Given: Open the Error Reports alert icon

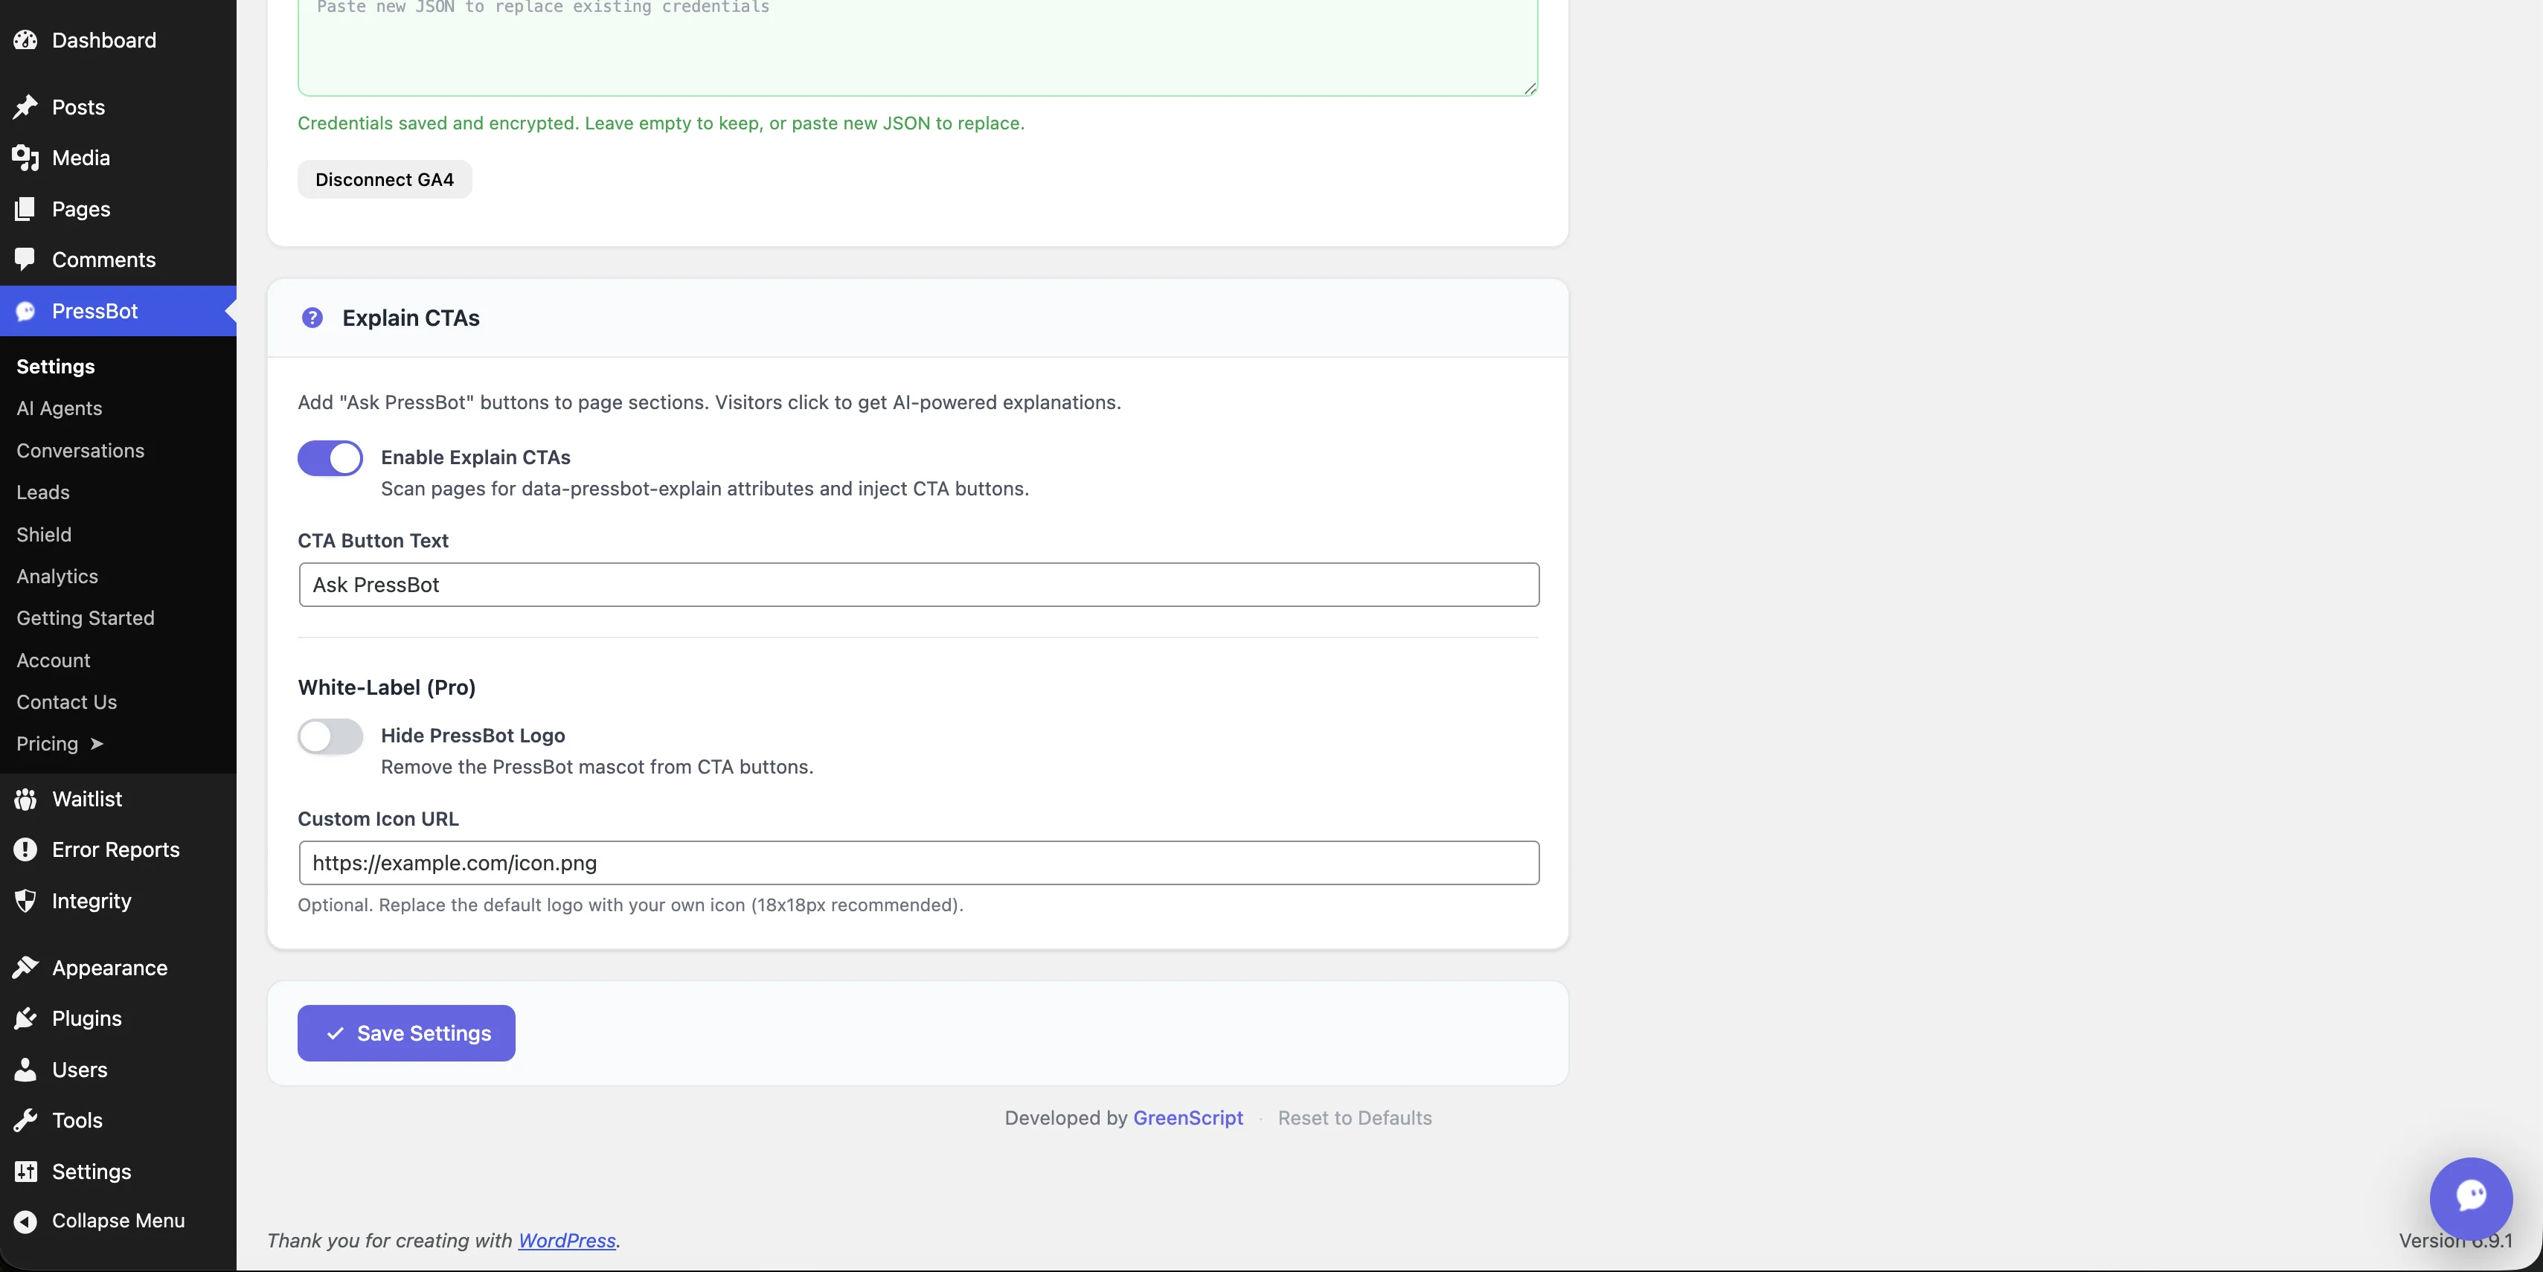Looking at the screenshot, I should pyautogui.click(x=25, y=849).
